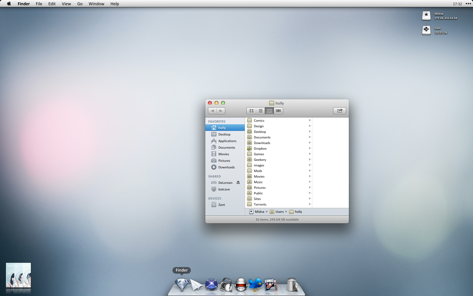Select the Design folder
This screenshot has width=473, height=296.
coord(279,126)
